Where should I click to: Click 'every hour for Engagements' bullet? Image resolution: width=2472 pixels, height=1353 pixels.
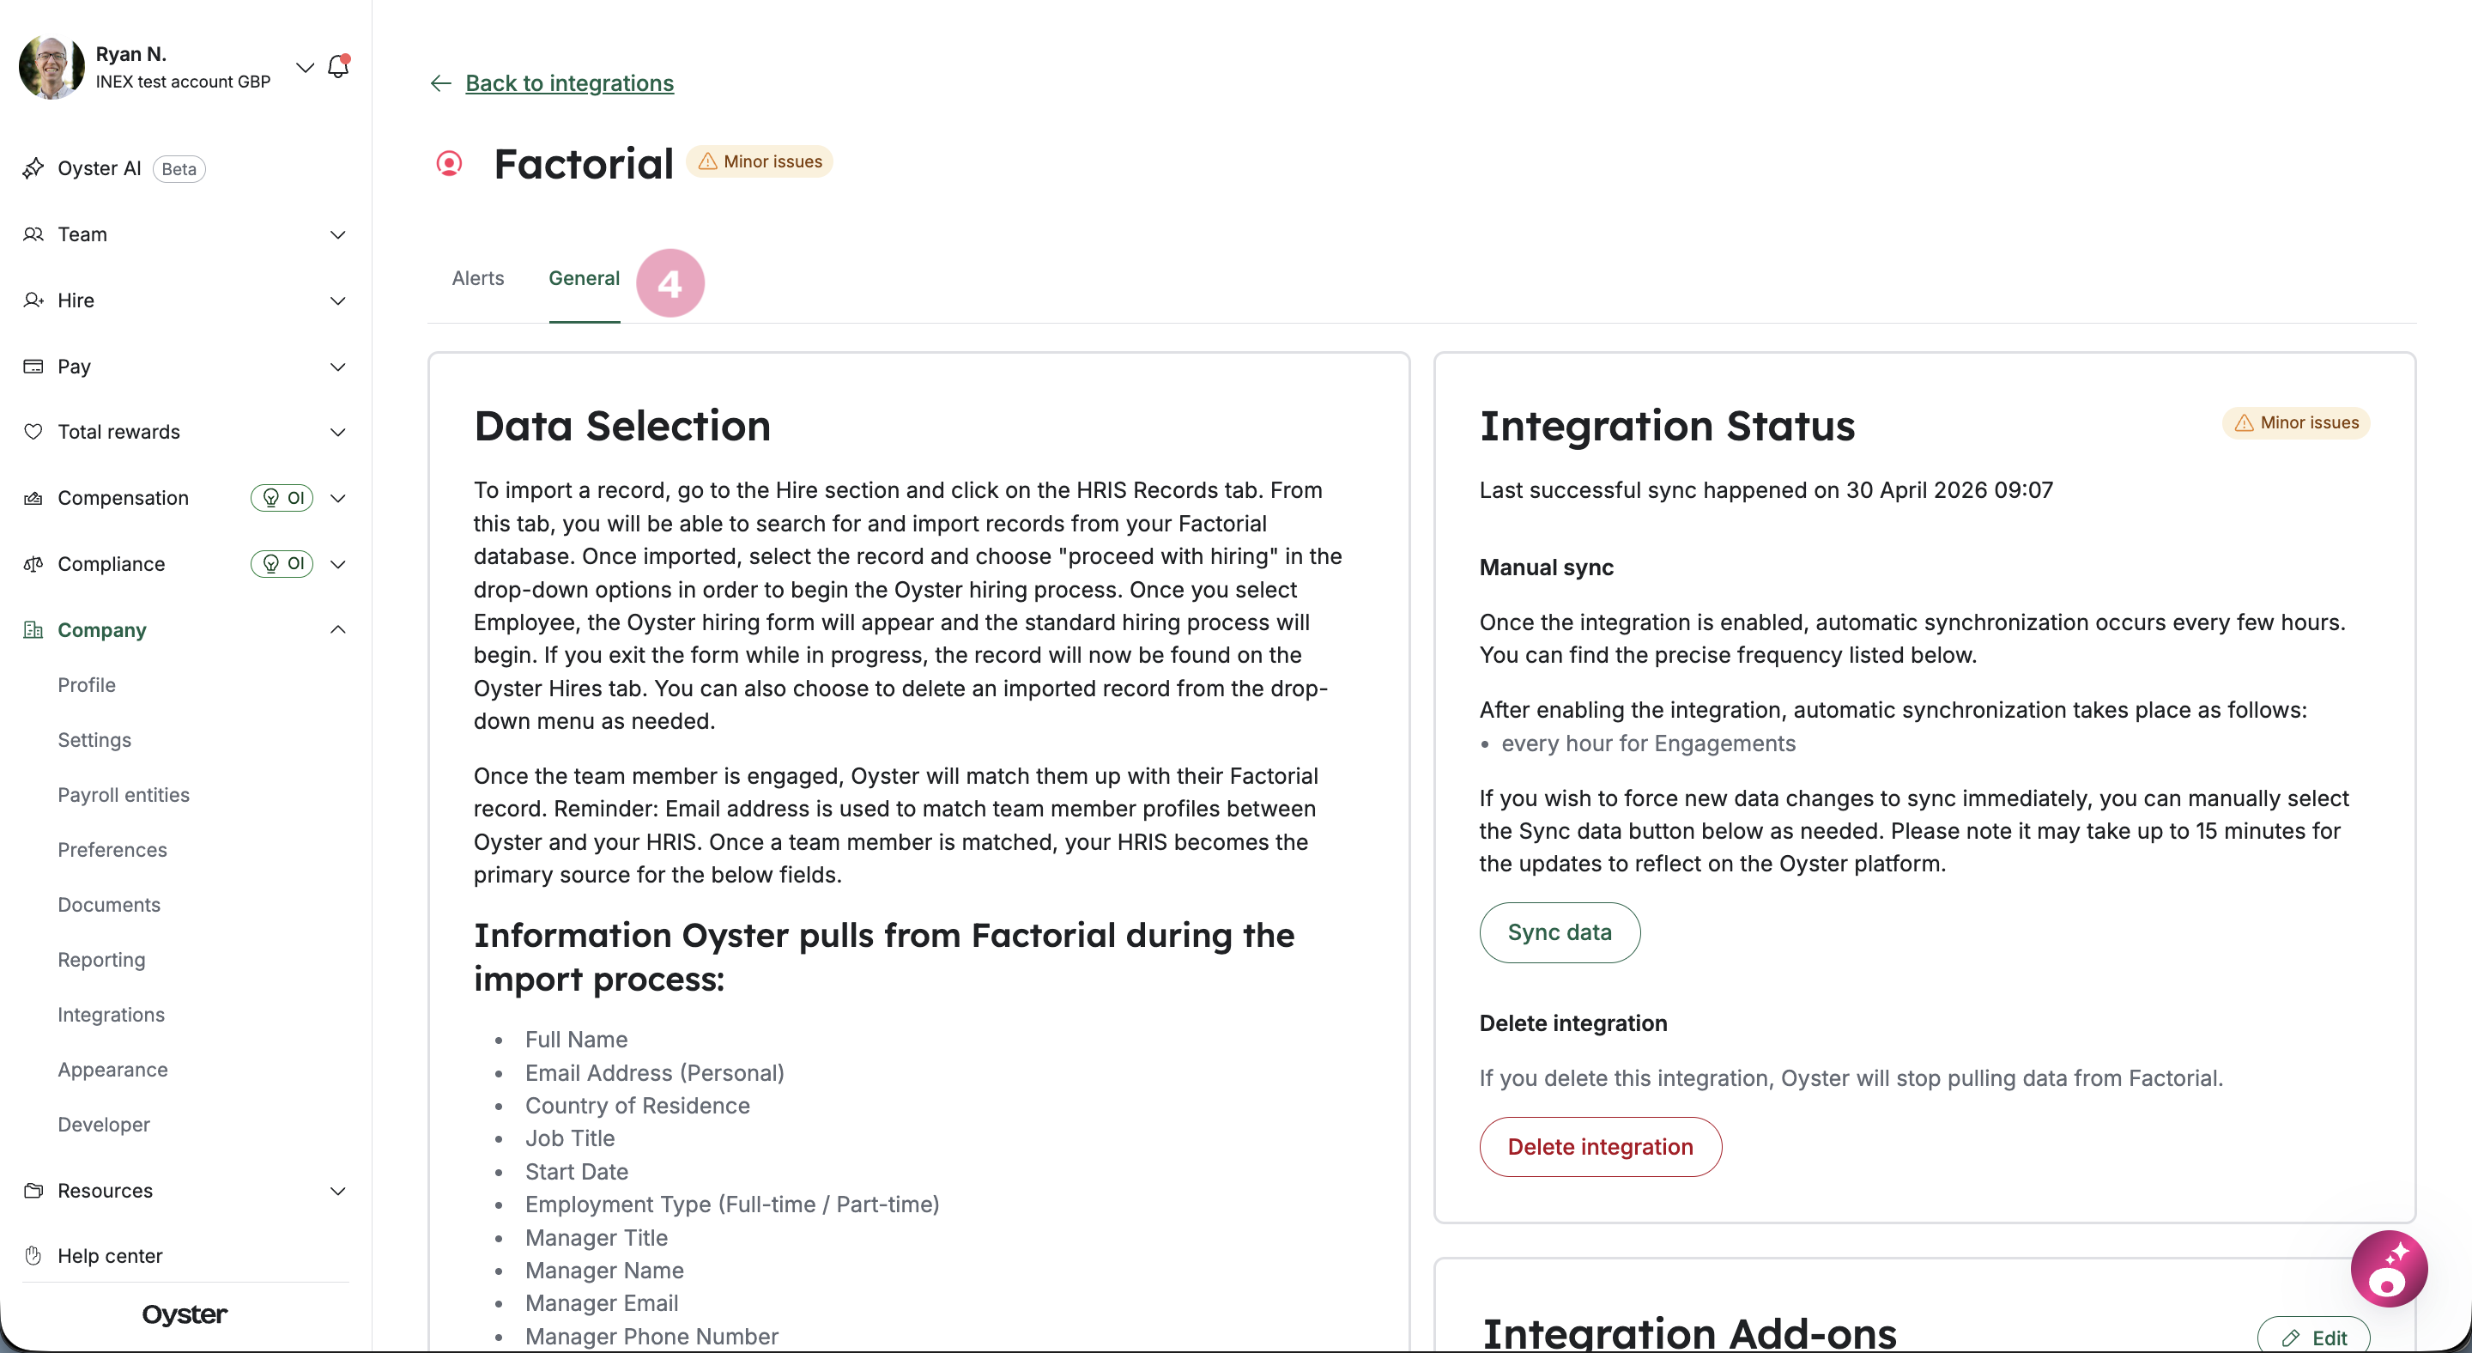tap(1649, 743)
